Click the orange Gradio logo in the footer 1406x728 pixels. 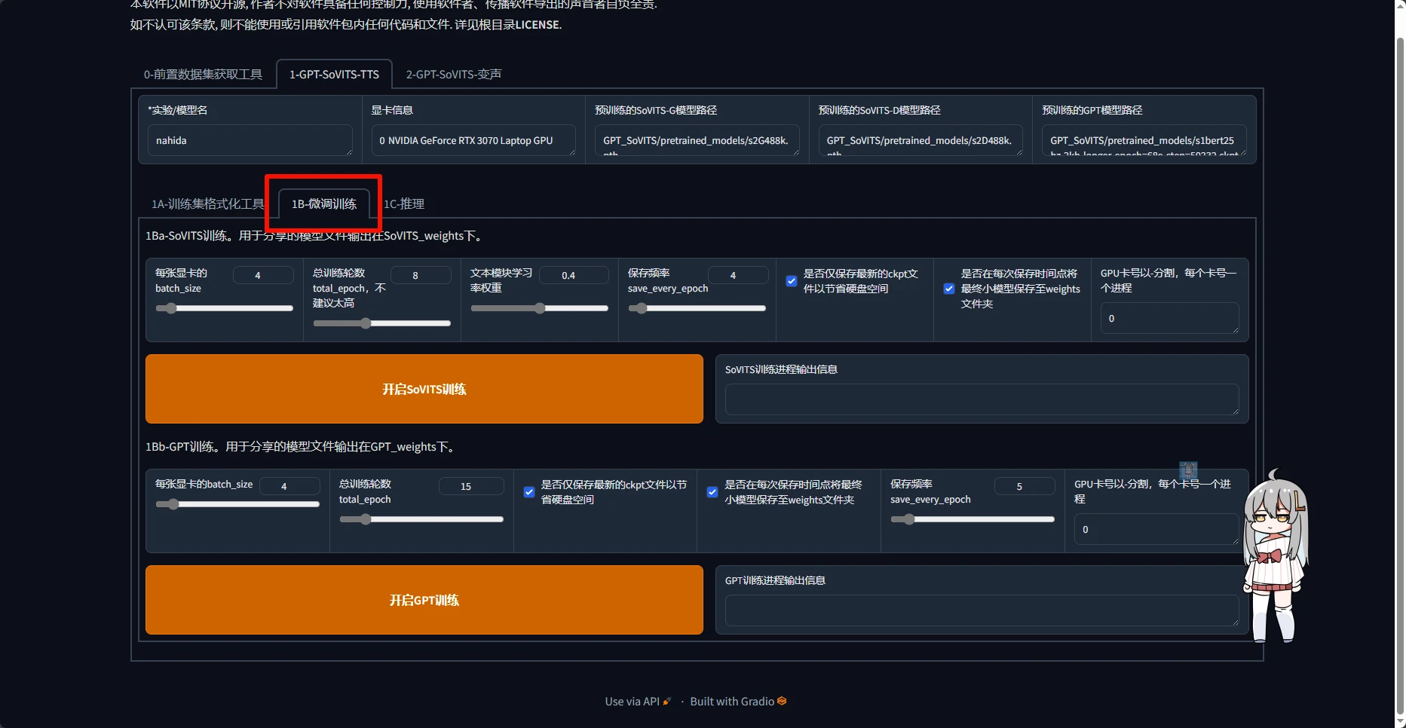pyautogui.click(x=782, y=702)
